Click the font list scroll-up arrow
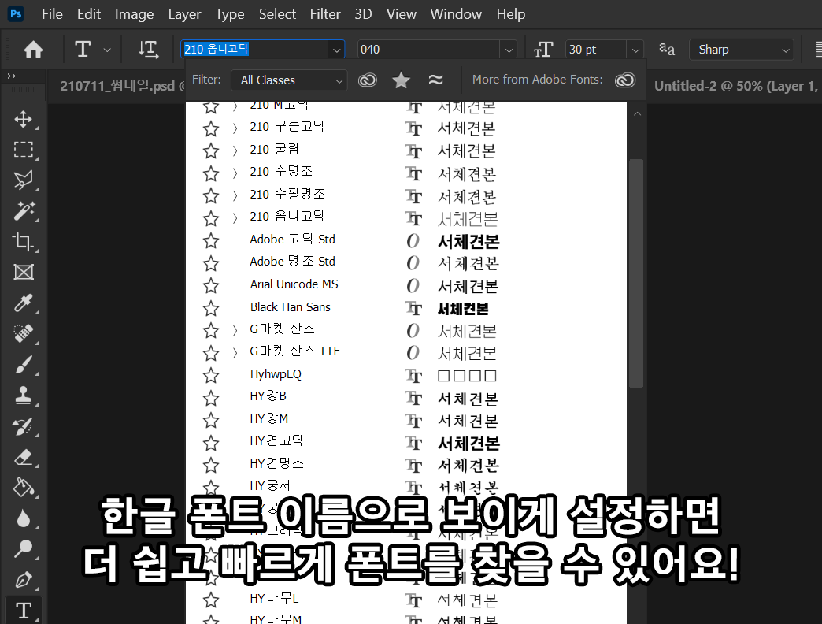Screen dimensions: 822x624 (x=637, y=113)
